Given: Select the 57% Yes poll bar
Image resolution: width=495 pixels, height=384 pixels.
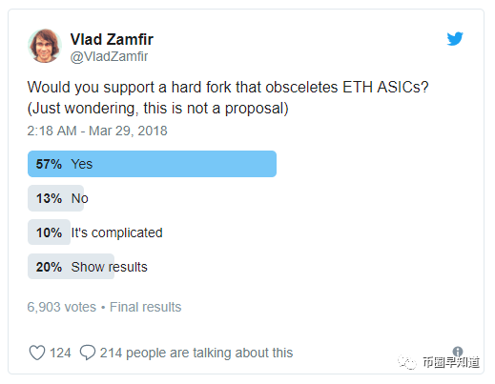Looking at the screenshot, I should pos(152,164).
